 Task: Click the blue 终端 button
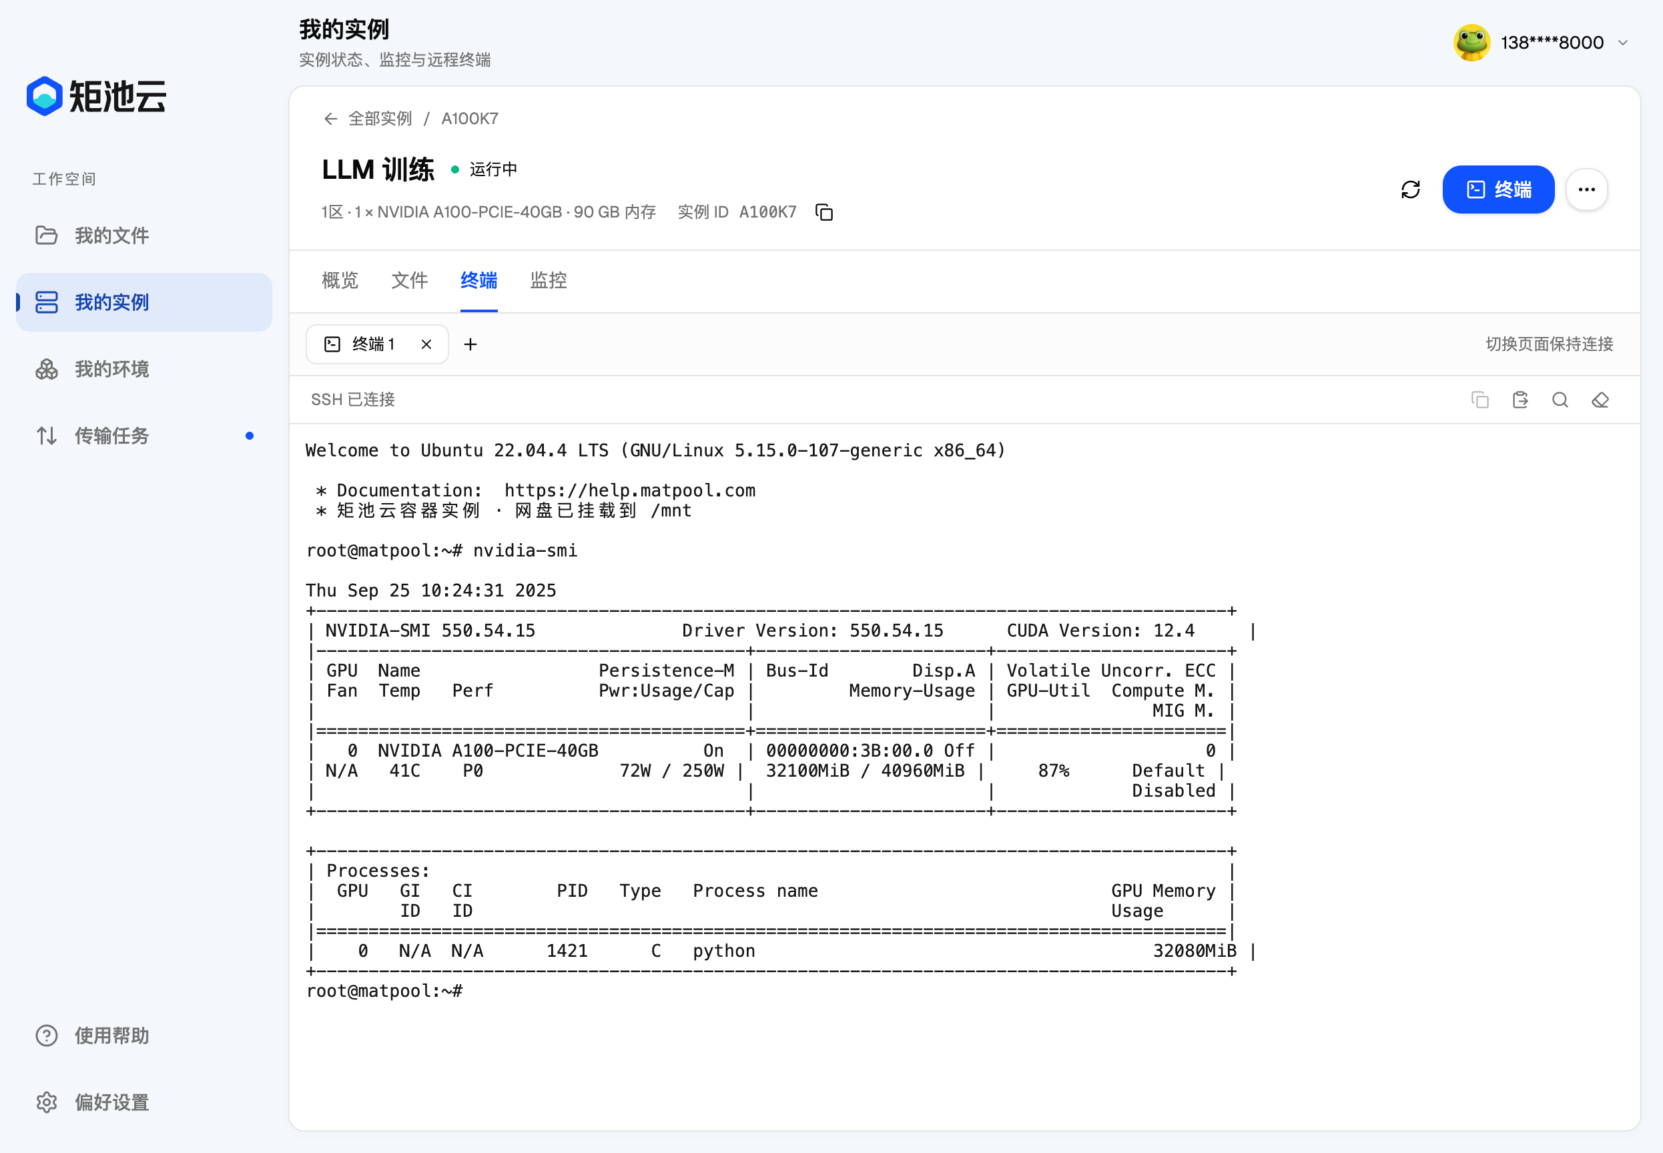pyautogui.click(x=1498, y=189)
